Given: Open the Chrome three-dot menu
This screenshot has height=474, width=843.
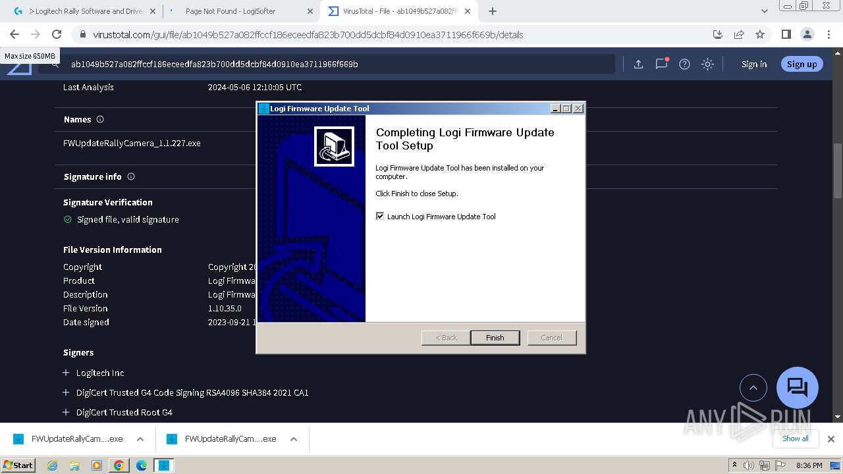Looking at the screenshot, I should coord(828,34).
